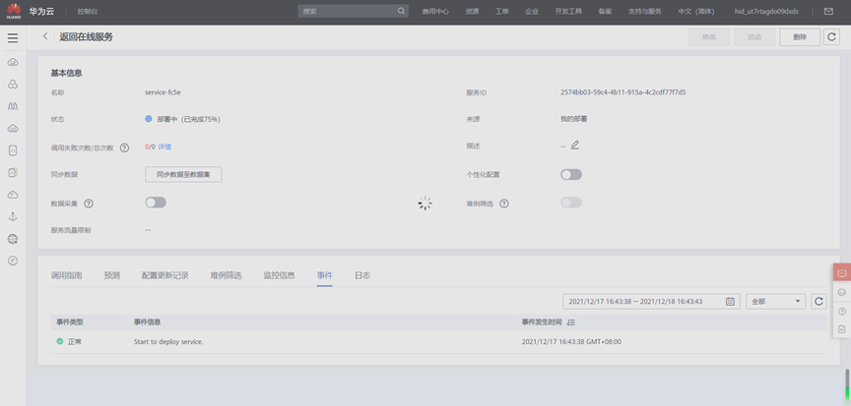Image resolution: width=851 pixels, height=406 pixels.
Task: Click the help icon beside 数据采集
Action: (89, 203)
